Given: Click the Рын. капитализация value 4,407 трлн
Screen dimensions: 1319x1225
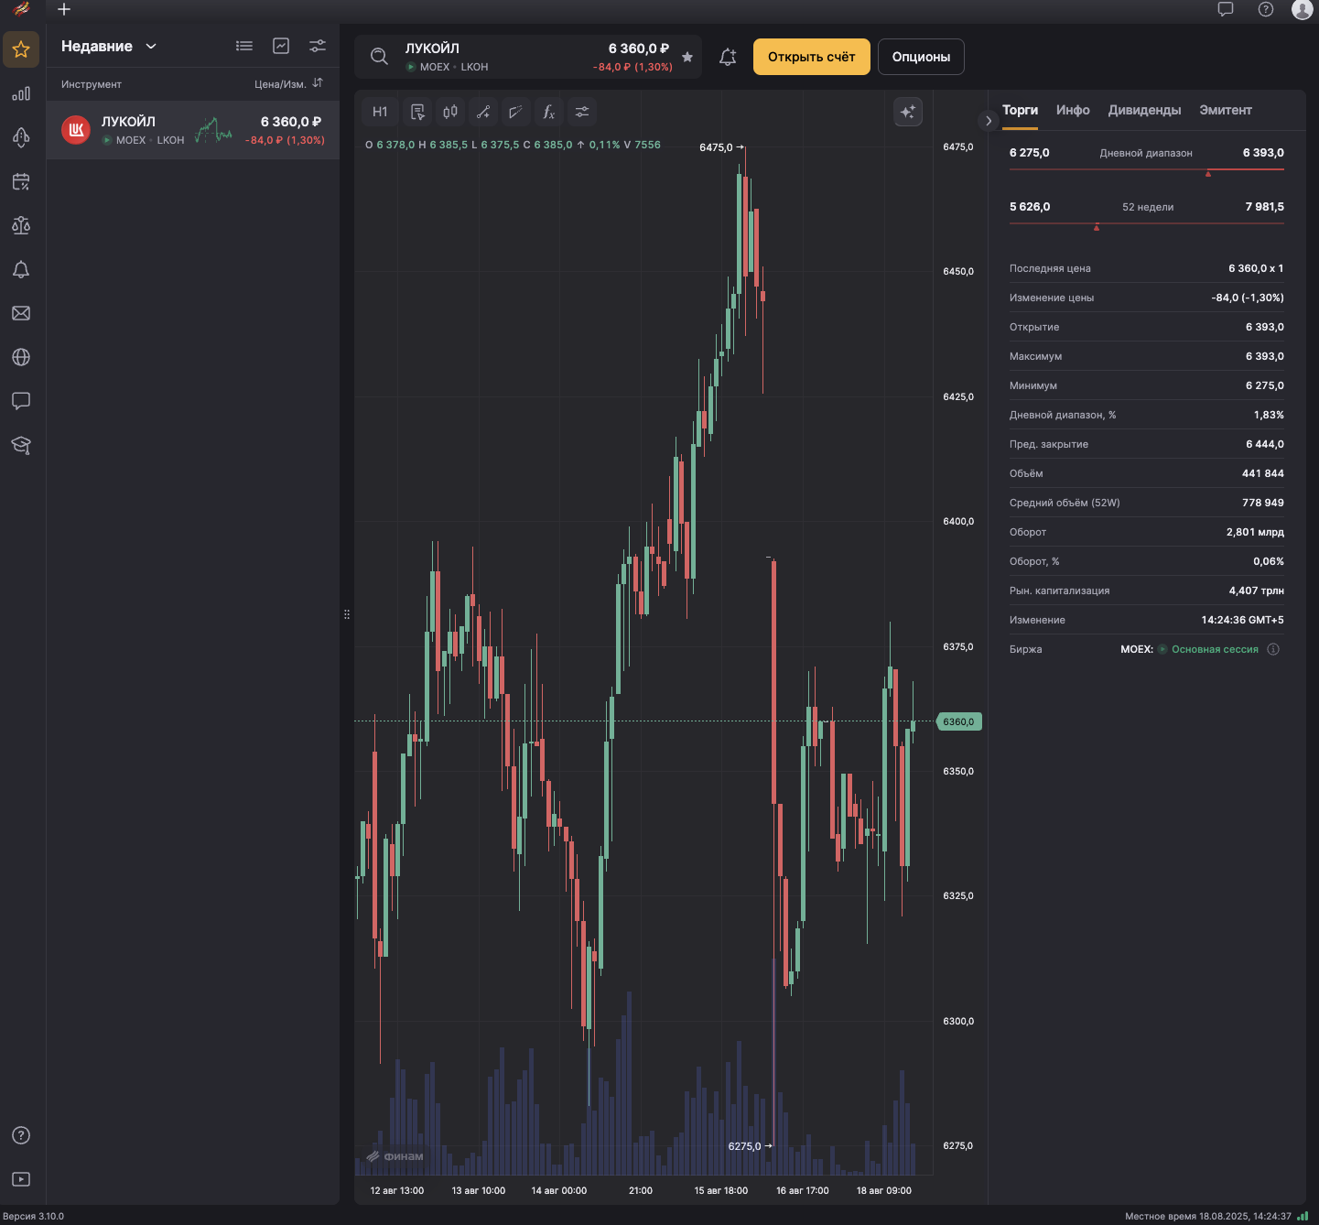Looking at the screenshot, I should click(1257, 591).
